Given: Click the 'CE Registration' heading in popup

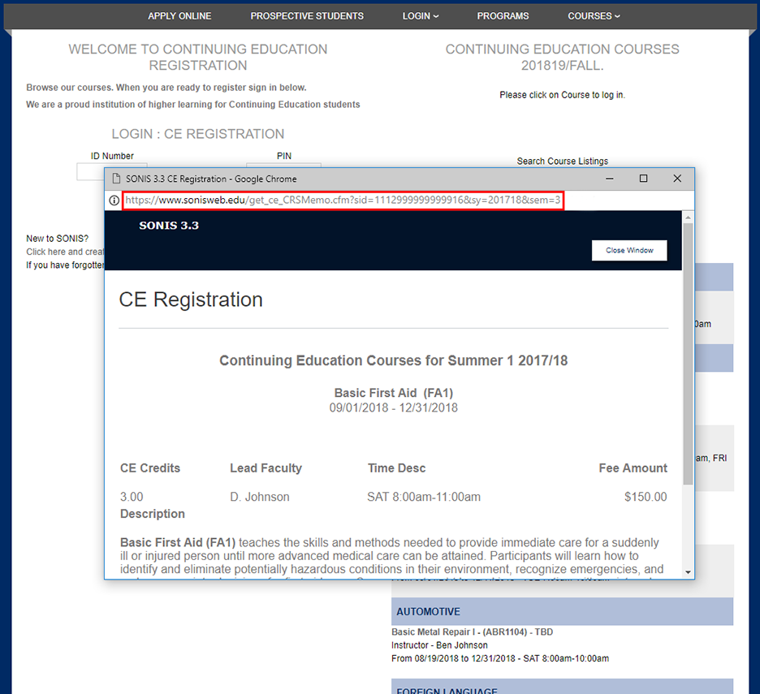Looking at the screenshot, I should pos(191,300).
